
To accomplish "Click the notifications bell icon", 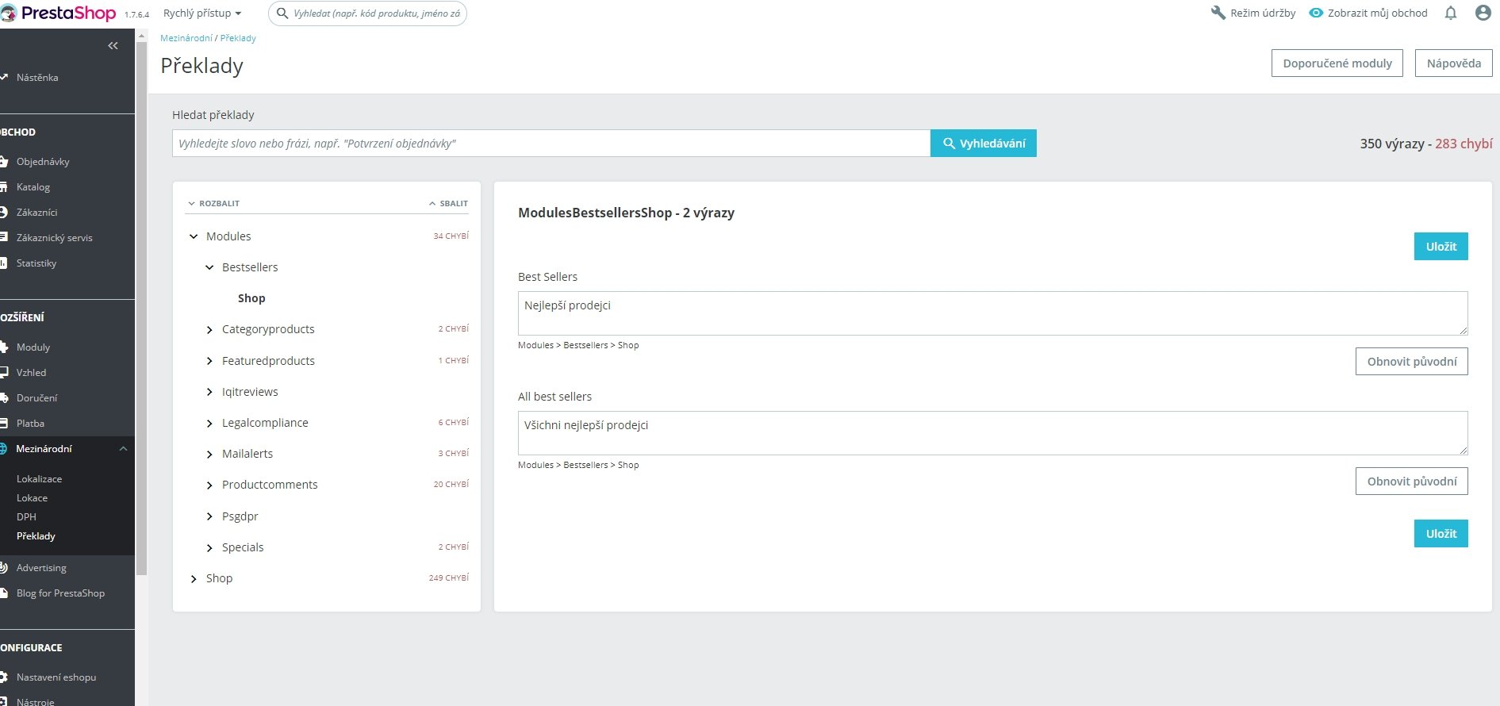I will click(x=1451, y=13).
